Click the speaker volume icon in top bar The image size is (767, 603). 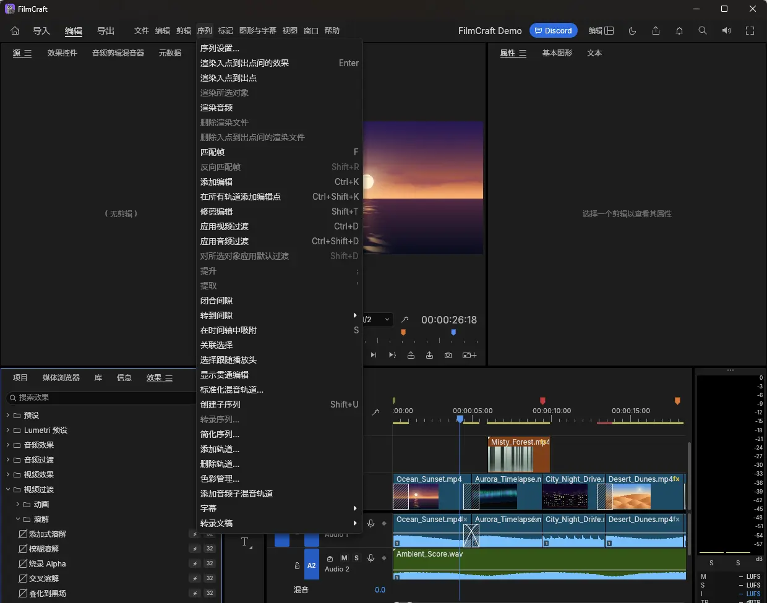(x=726, y=31)
